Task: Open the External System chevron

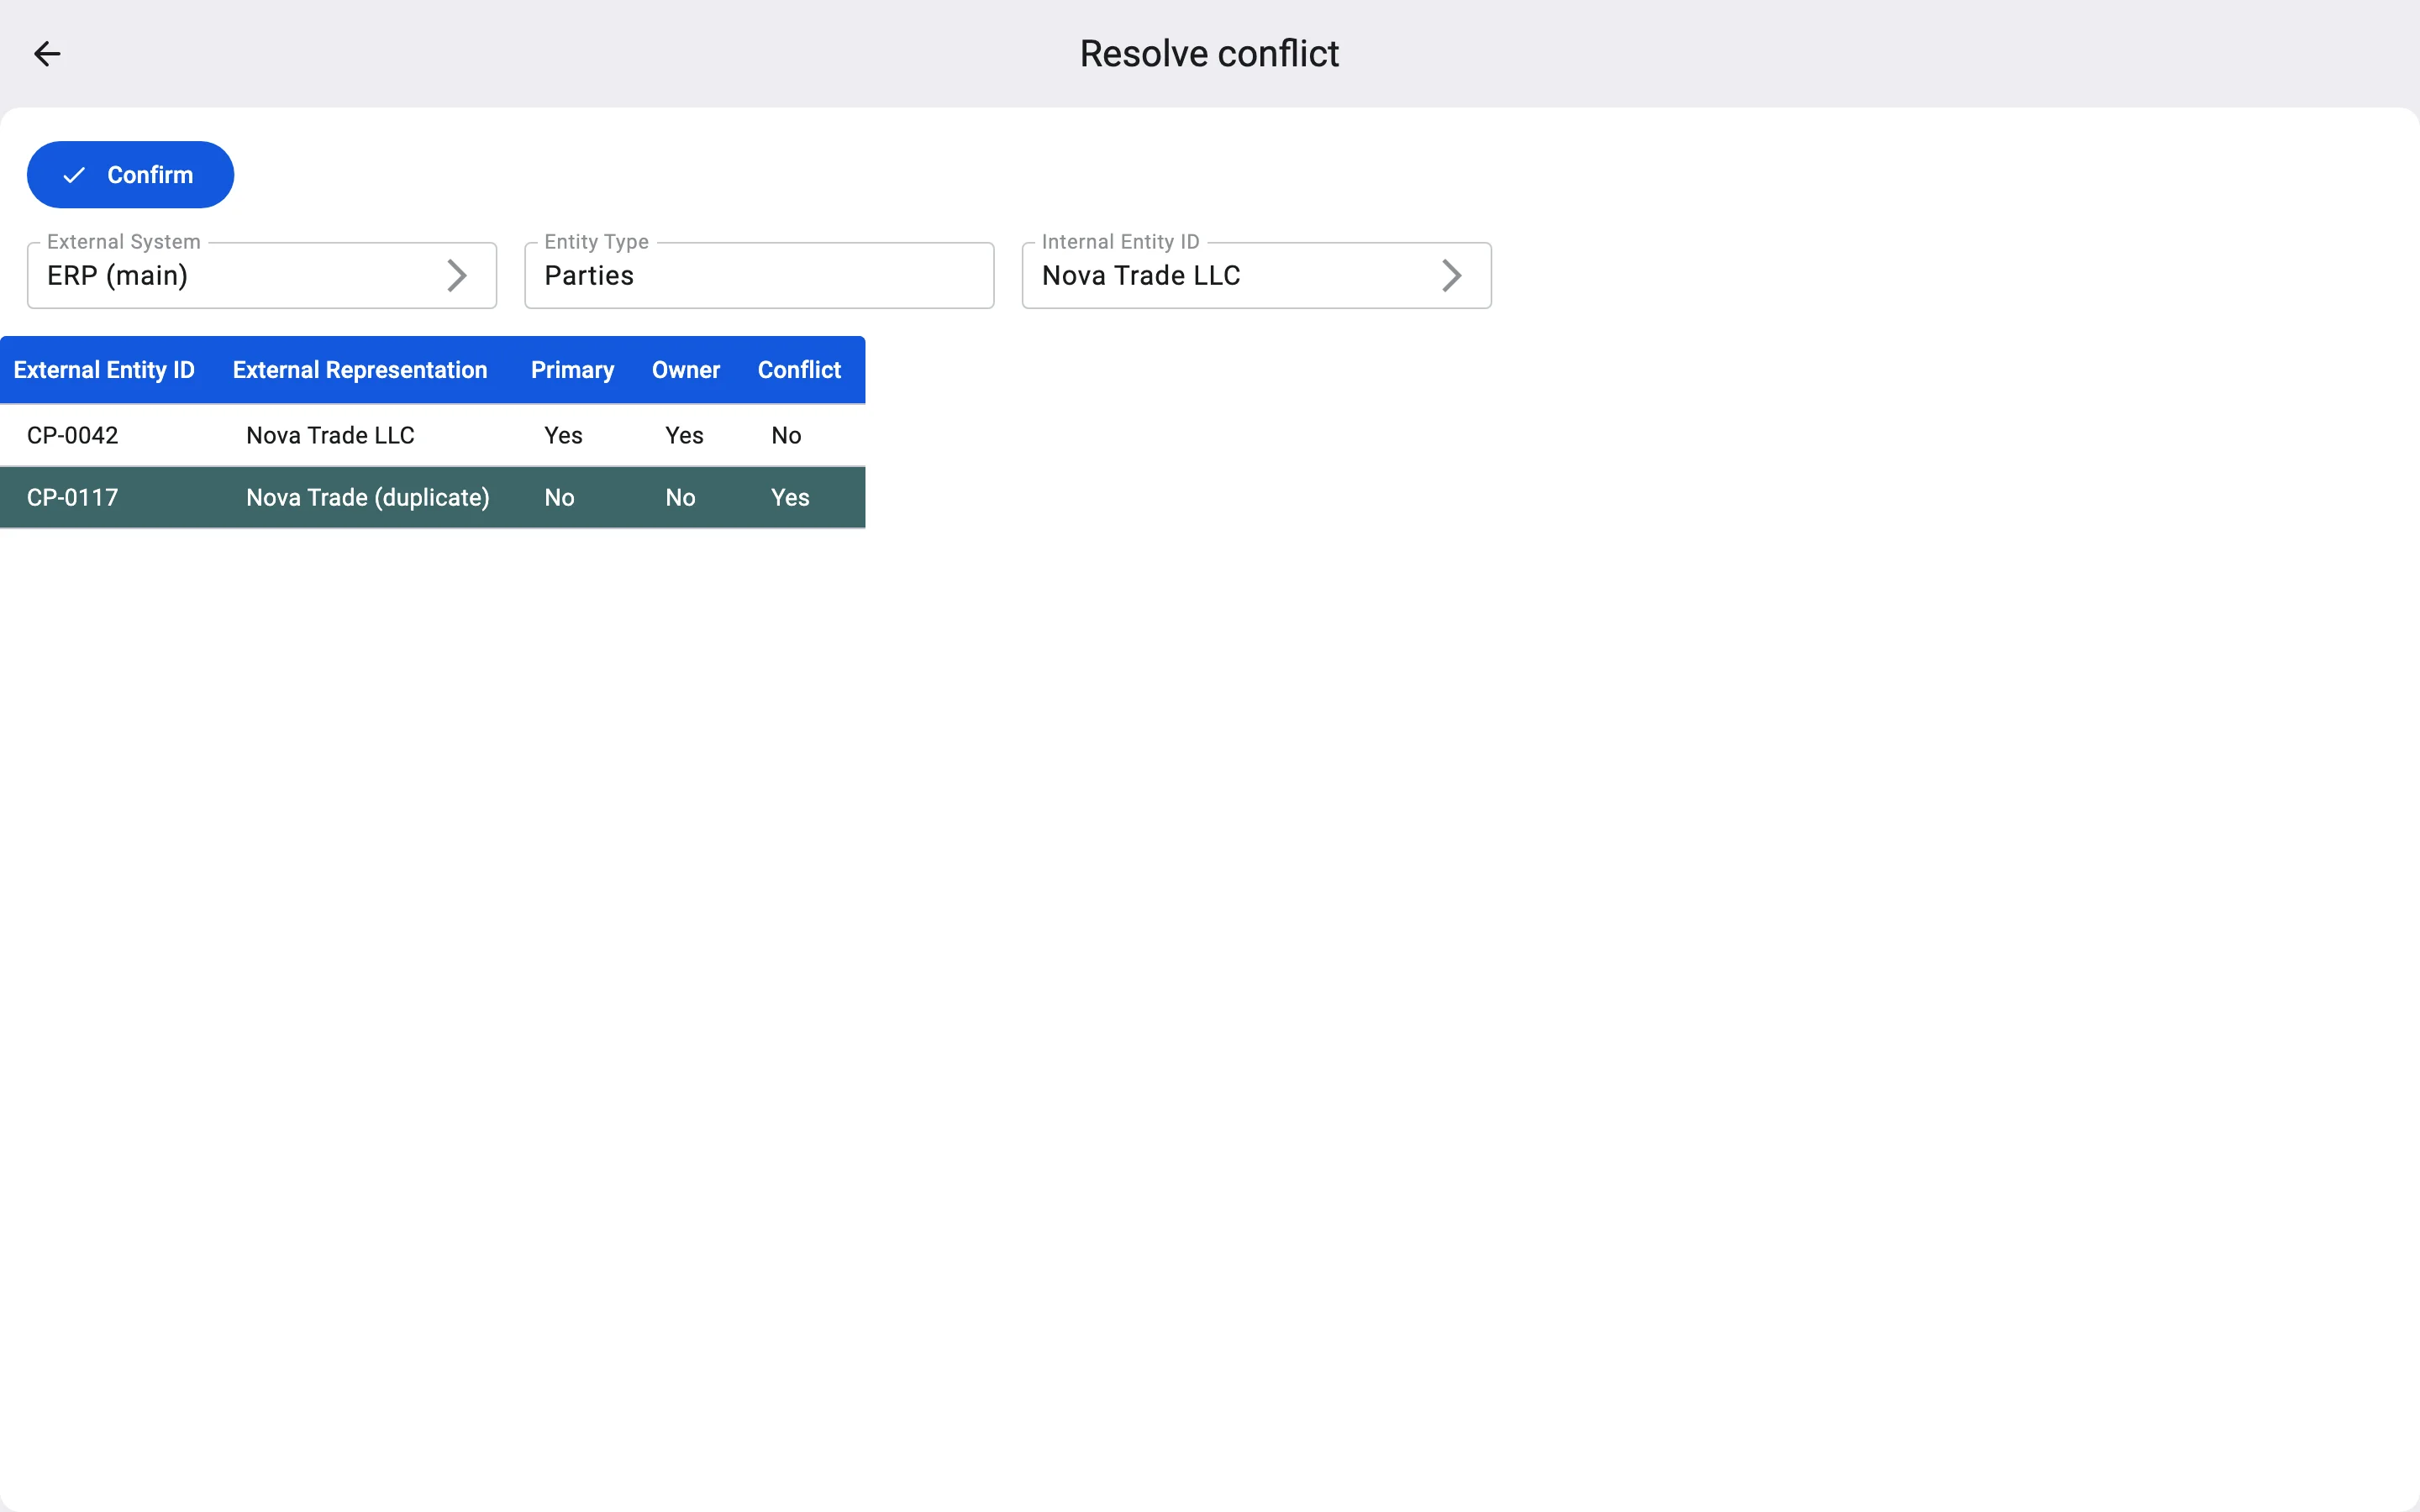Action: click(x=457, y=275)
